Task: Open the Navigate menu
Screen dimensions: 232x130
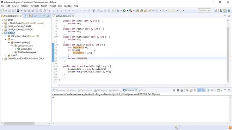Action: click(x=35, y=6)
